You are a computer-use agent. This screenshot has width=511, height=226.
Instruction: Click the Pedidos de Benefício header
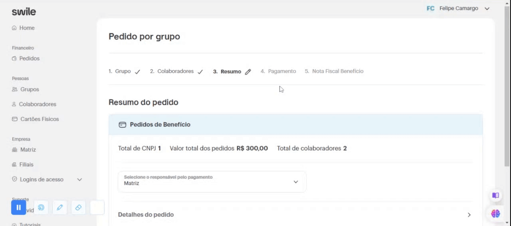click(296, 125)
